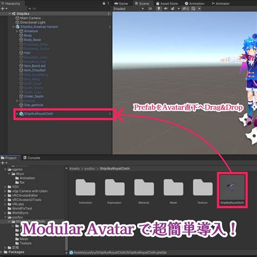This screenshot has height=257, width=257.
Task: Open Hierarchy panel options menu
Action: (x=108, y=3)
